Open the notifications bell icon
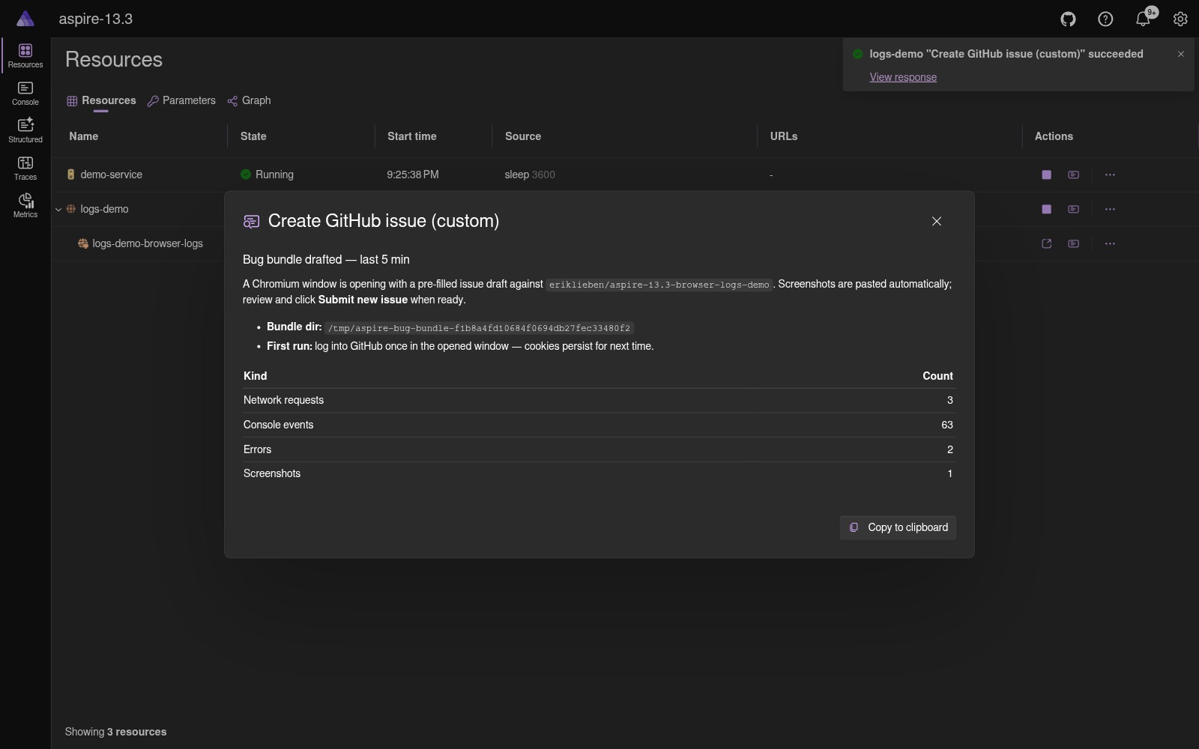This screenshot has width=1199, height=749. [1143, 19]
